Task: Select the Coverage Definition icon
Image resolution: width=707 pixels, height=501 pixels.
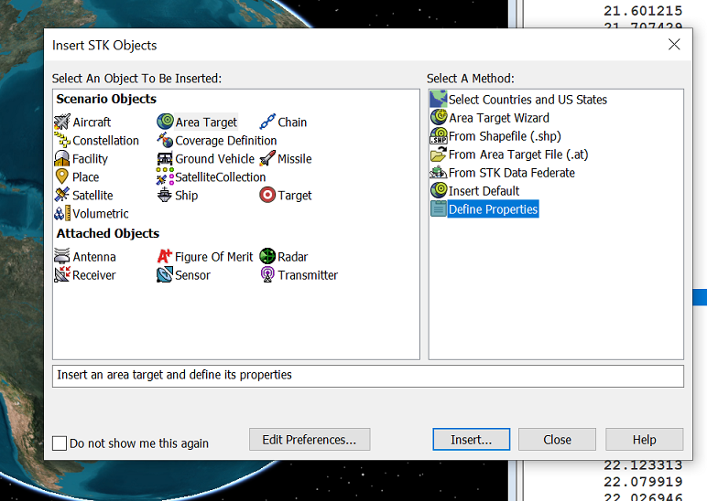Action: point(165,140)
